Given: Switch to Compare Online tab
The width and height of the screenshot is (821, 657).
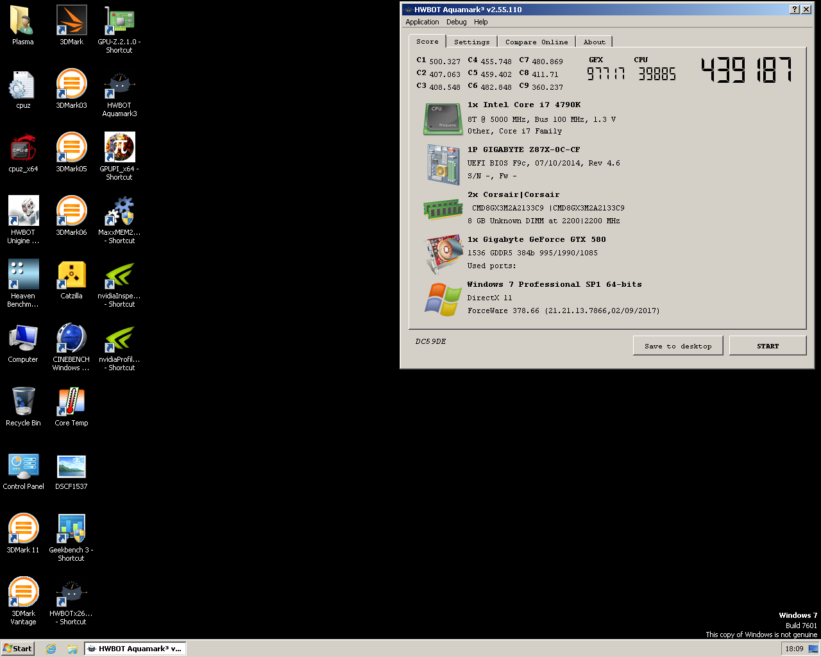Looking at the screenshot, I should point(536,42).
